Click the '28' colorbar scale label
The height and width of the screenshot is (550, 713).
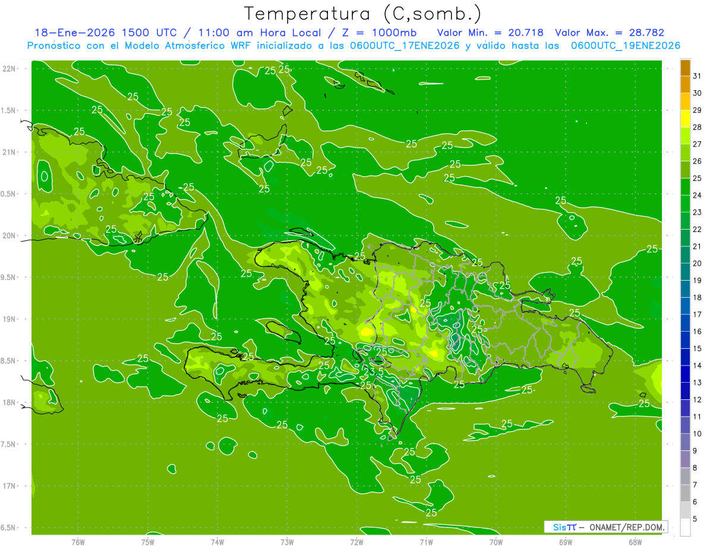pos(698,127)
